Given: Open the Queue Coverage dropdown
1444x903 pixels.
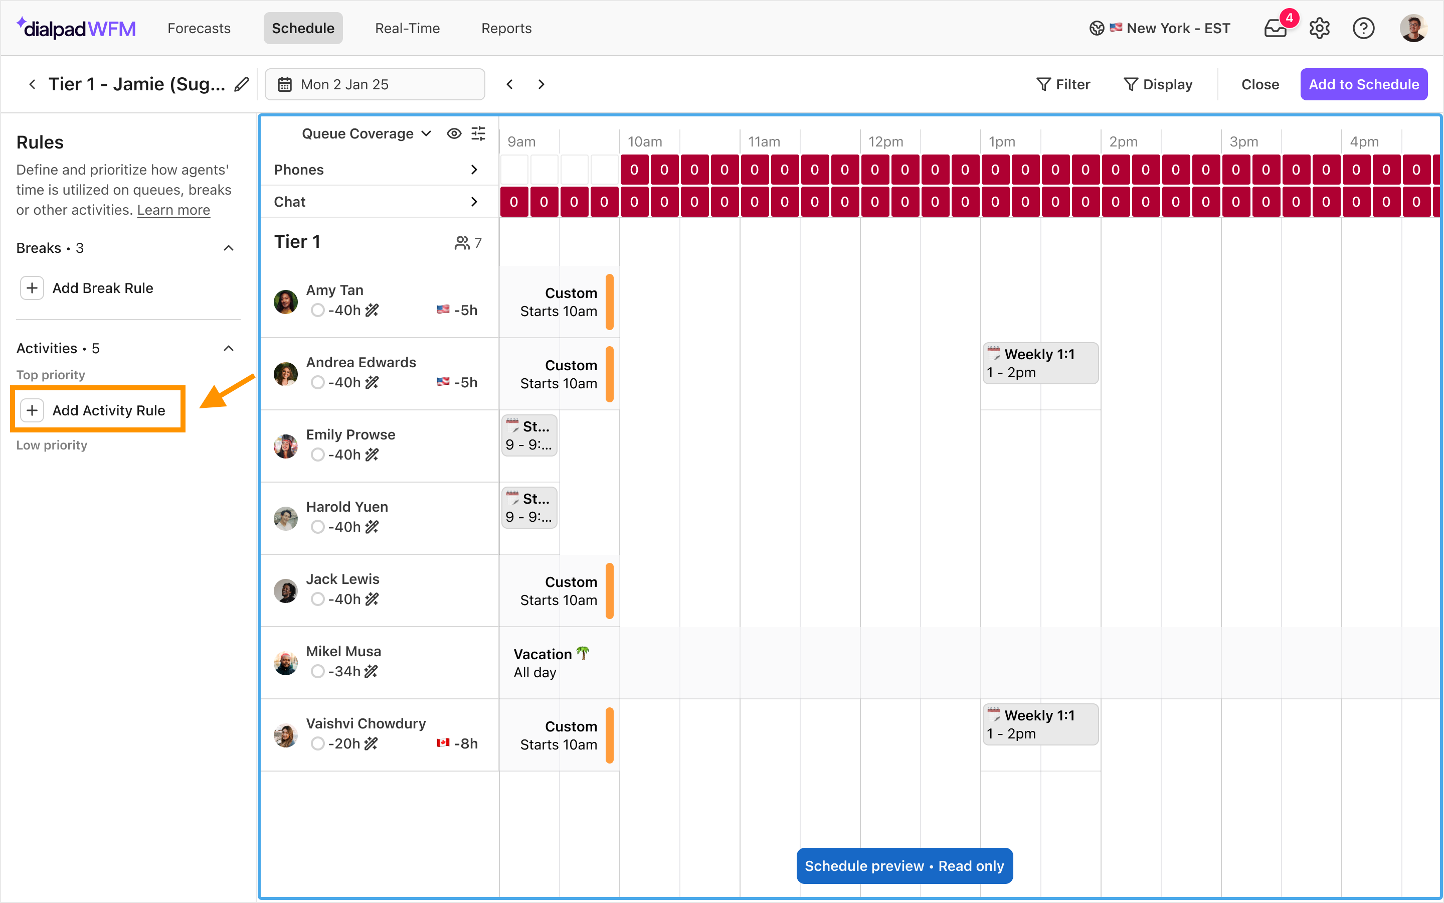Looking at the screenshot, I should [367, 133].
